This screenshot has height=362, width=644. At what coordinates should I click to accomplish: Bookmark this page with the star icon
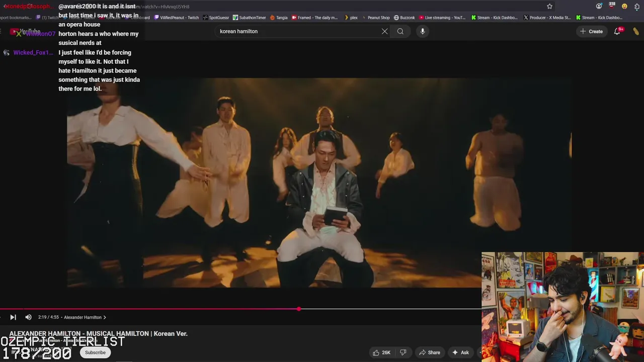pyautogui.click(x=549, y=7)
